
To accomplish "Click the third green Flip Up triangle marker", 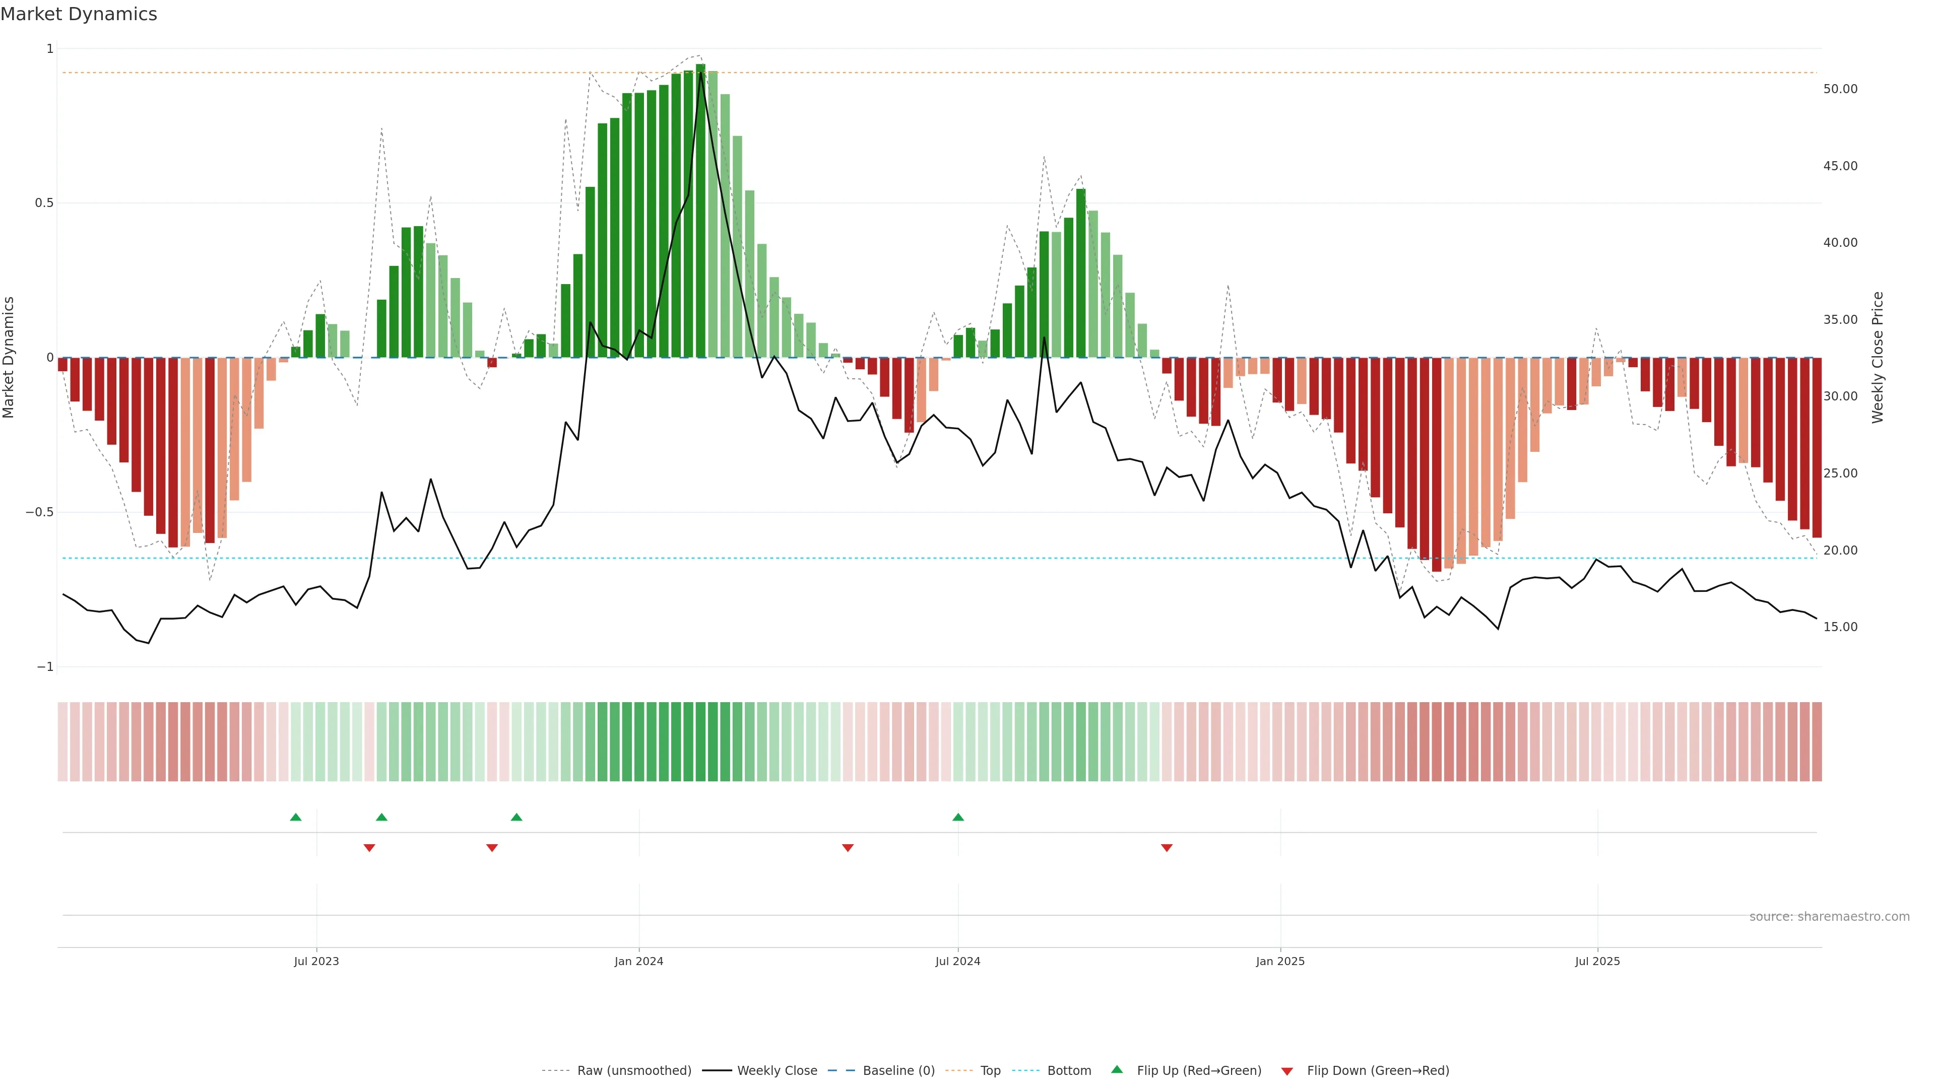I will (x=516, y=817).
